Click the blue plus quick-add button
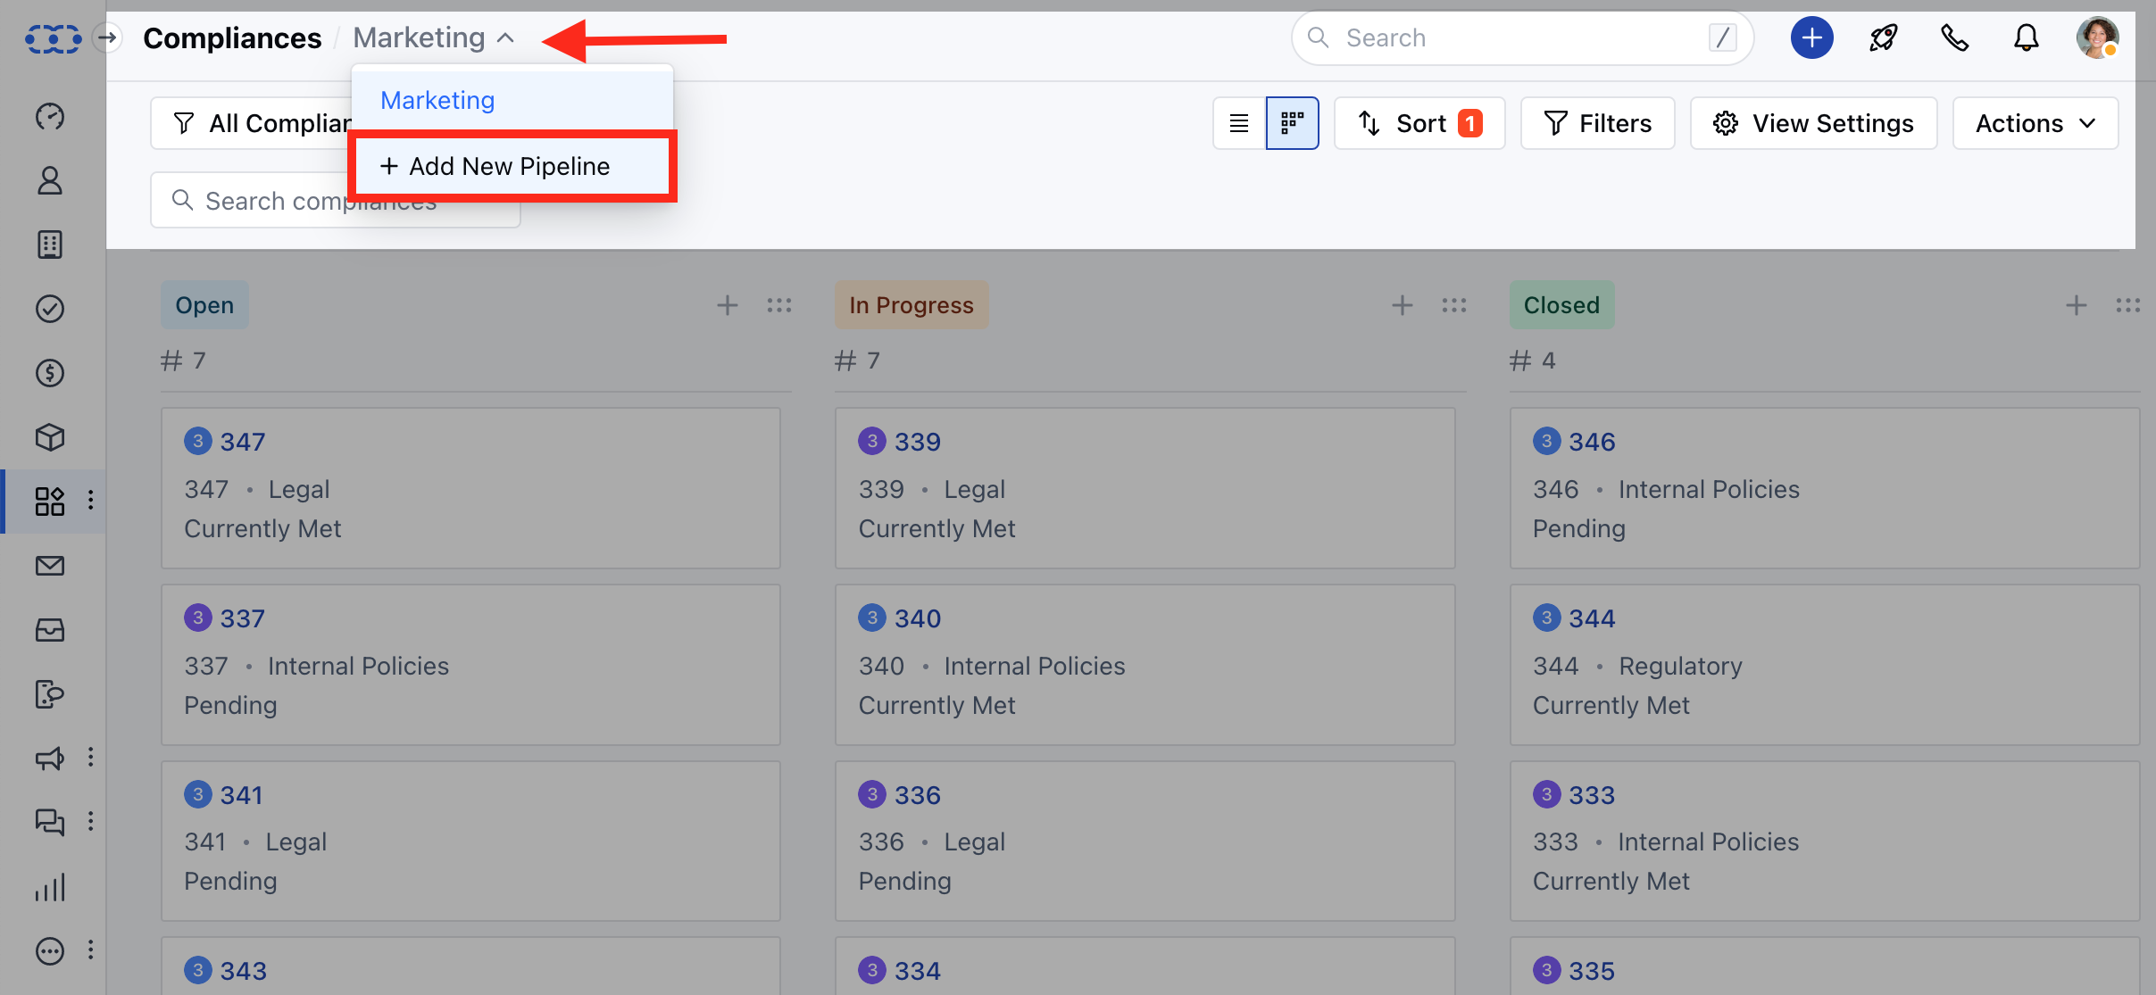This screenshot has height=995, width=2156. [x=1812, y=37]
